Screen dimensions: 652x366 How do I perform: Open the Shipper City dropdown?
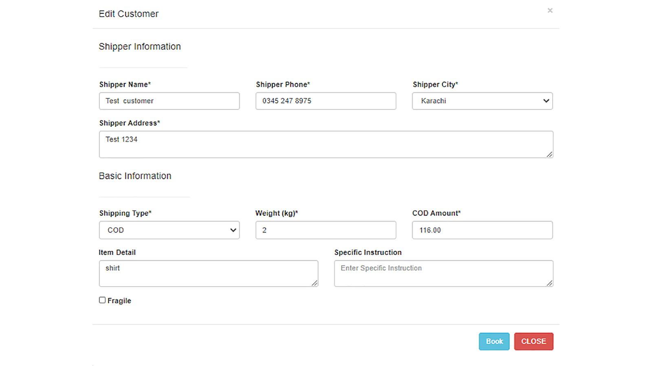[482, 101]
